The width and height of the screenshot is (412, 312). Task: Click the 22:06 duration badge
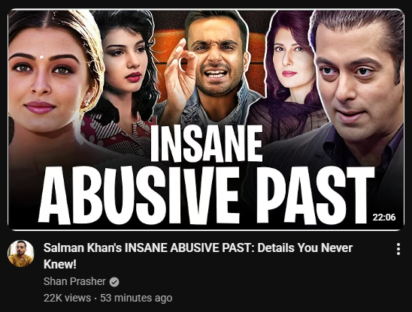[384, 217]
